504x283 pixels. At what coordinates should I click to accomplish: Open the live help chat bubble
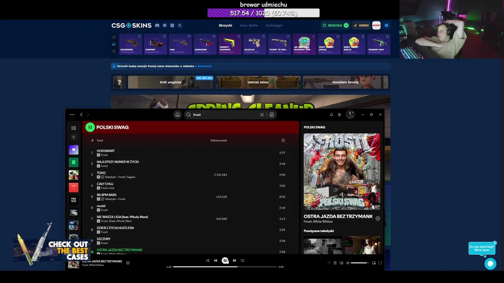coord(490,264)
